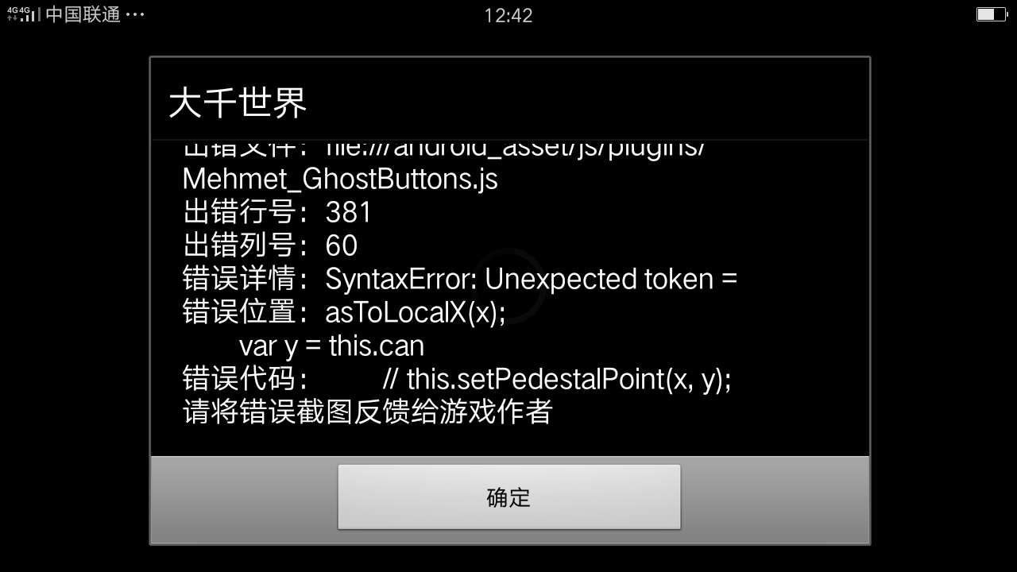This screenshot has height=572, width=1017.
Task: Tap the 大千世界 dialog title
Action: coord(238,102)
